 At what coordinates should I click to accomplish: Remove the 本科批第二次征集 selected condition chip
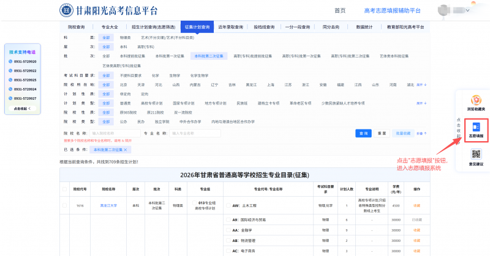tap(126, 150)
